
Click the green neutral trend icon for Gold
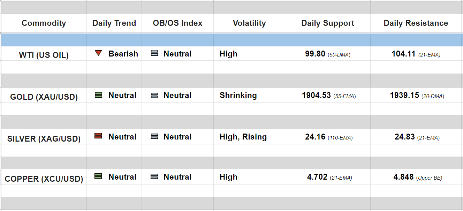pos(98,95)
